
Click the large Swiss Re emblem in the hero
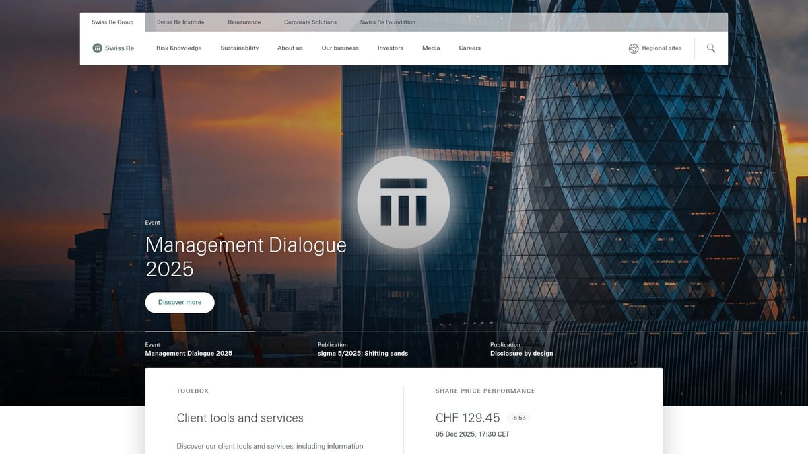(403, 202)
